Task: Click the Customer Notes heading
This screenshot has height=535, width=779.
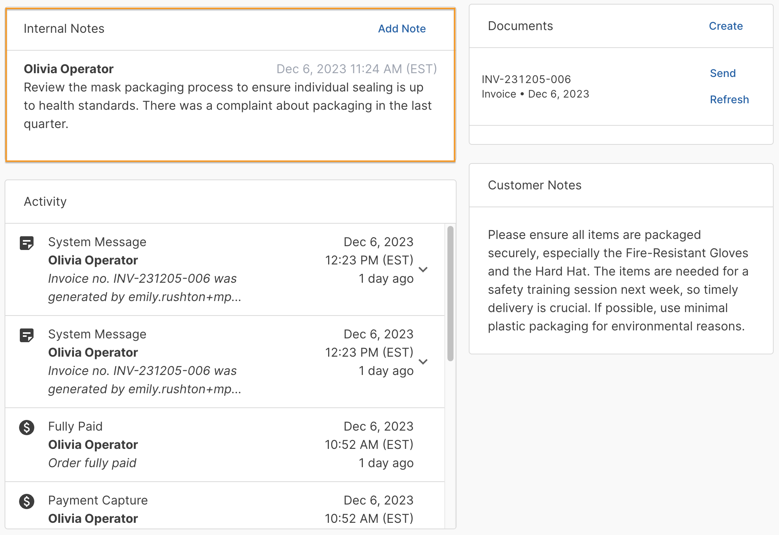Action: [x=534, y=186]
